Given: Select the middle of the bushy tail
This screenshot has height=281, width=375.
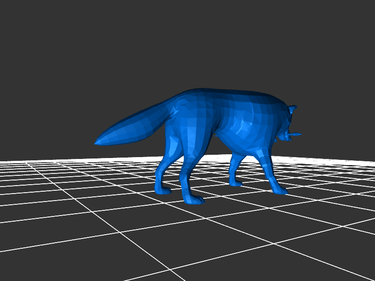Looking at the screenshot, I should [131, 129].
